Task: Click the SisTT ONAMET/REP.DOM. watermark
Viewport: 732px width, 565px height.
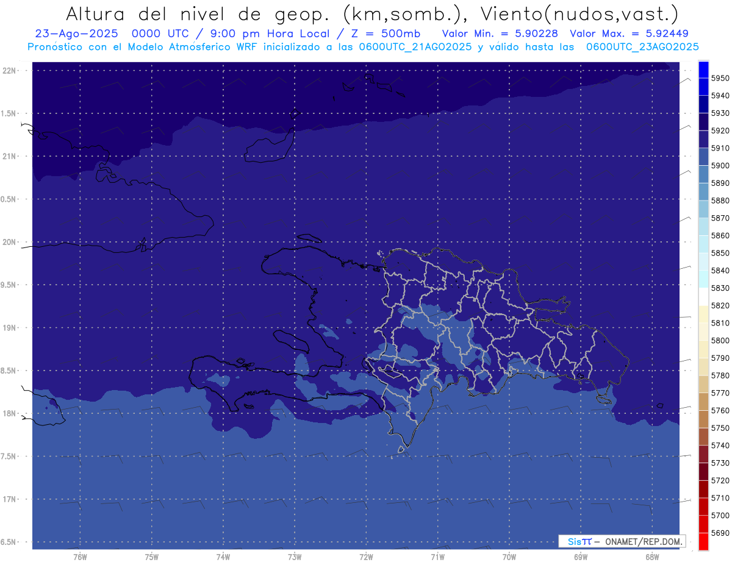Action: [622, 541]
